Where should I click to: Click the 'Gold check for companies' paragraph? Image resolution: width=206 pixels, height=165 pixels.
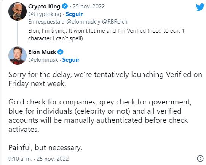[100, 116]
